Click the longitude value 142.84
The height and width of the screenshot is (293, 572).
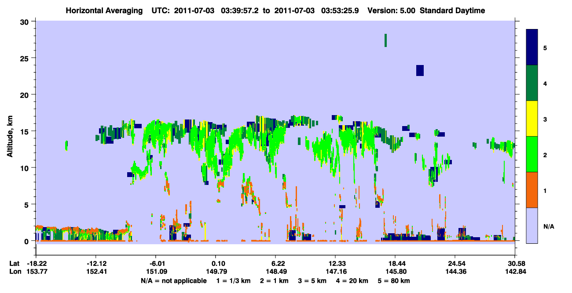pyautogui.click(x=515, y=271)
